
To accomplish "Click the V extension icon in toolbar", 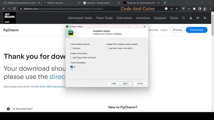I will pyautogui.click(x=184, y=9).
